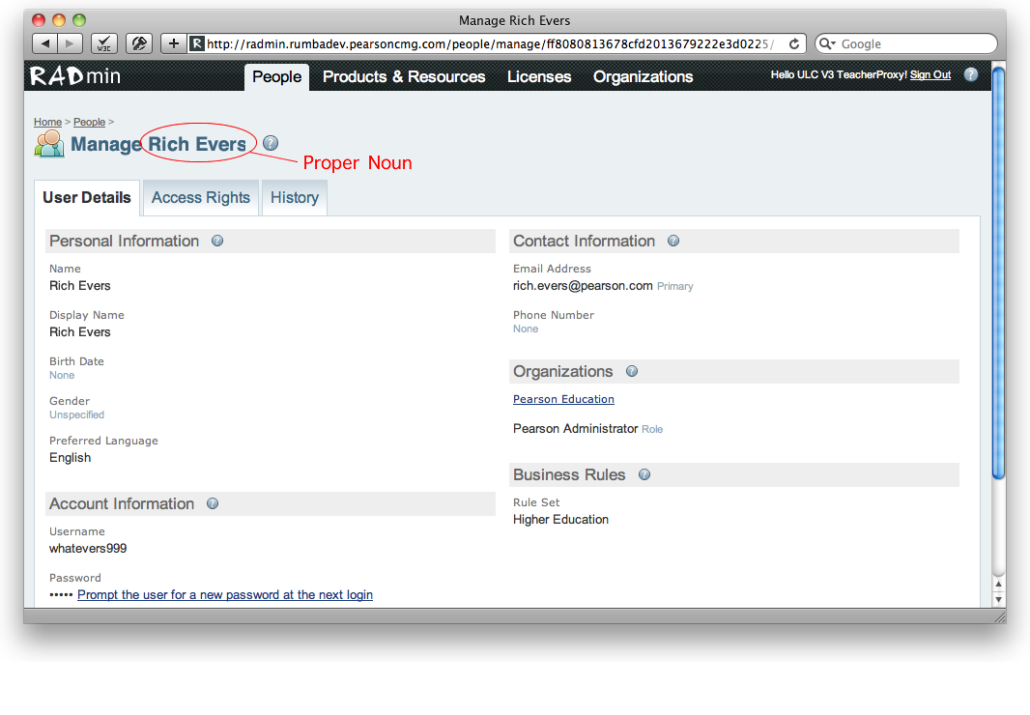Click the Rule Set value Higher Education
Screen dimensions: 1030x715
pos(561,520)
